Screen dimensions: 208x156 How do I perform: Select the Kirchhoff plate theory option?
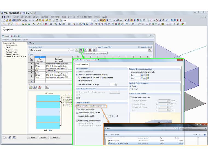[x=130, y=89]
